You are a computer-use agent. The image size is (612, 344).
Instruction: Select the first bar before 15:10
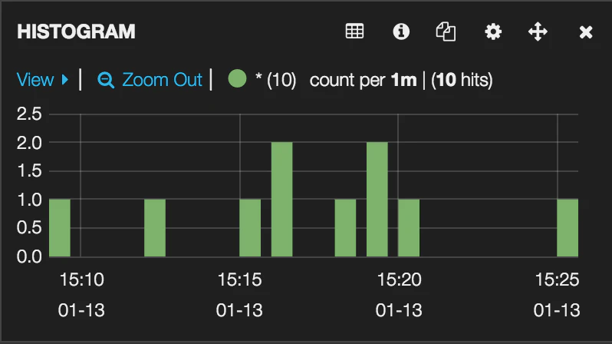click(x=60, y=228)
